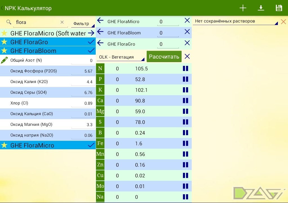Tap star of GHE FloraMicro (Soft water

[x=4, y=33]
